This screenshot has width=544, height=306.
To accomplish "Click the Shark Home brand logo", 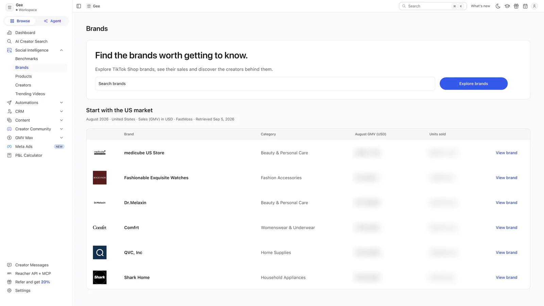I will tap(100, 277).
